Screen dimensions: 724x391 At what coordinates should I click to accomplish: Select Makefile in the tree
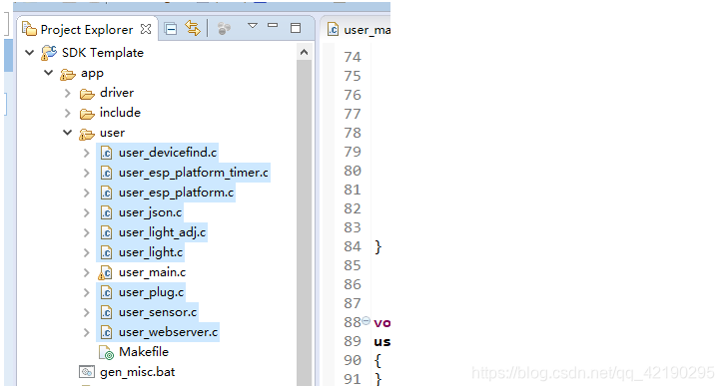click(144, 352)
